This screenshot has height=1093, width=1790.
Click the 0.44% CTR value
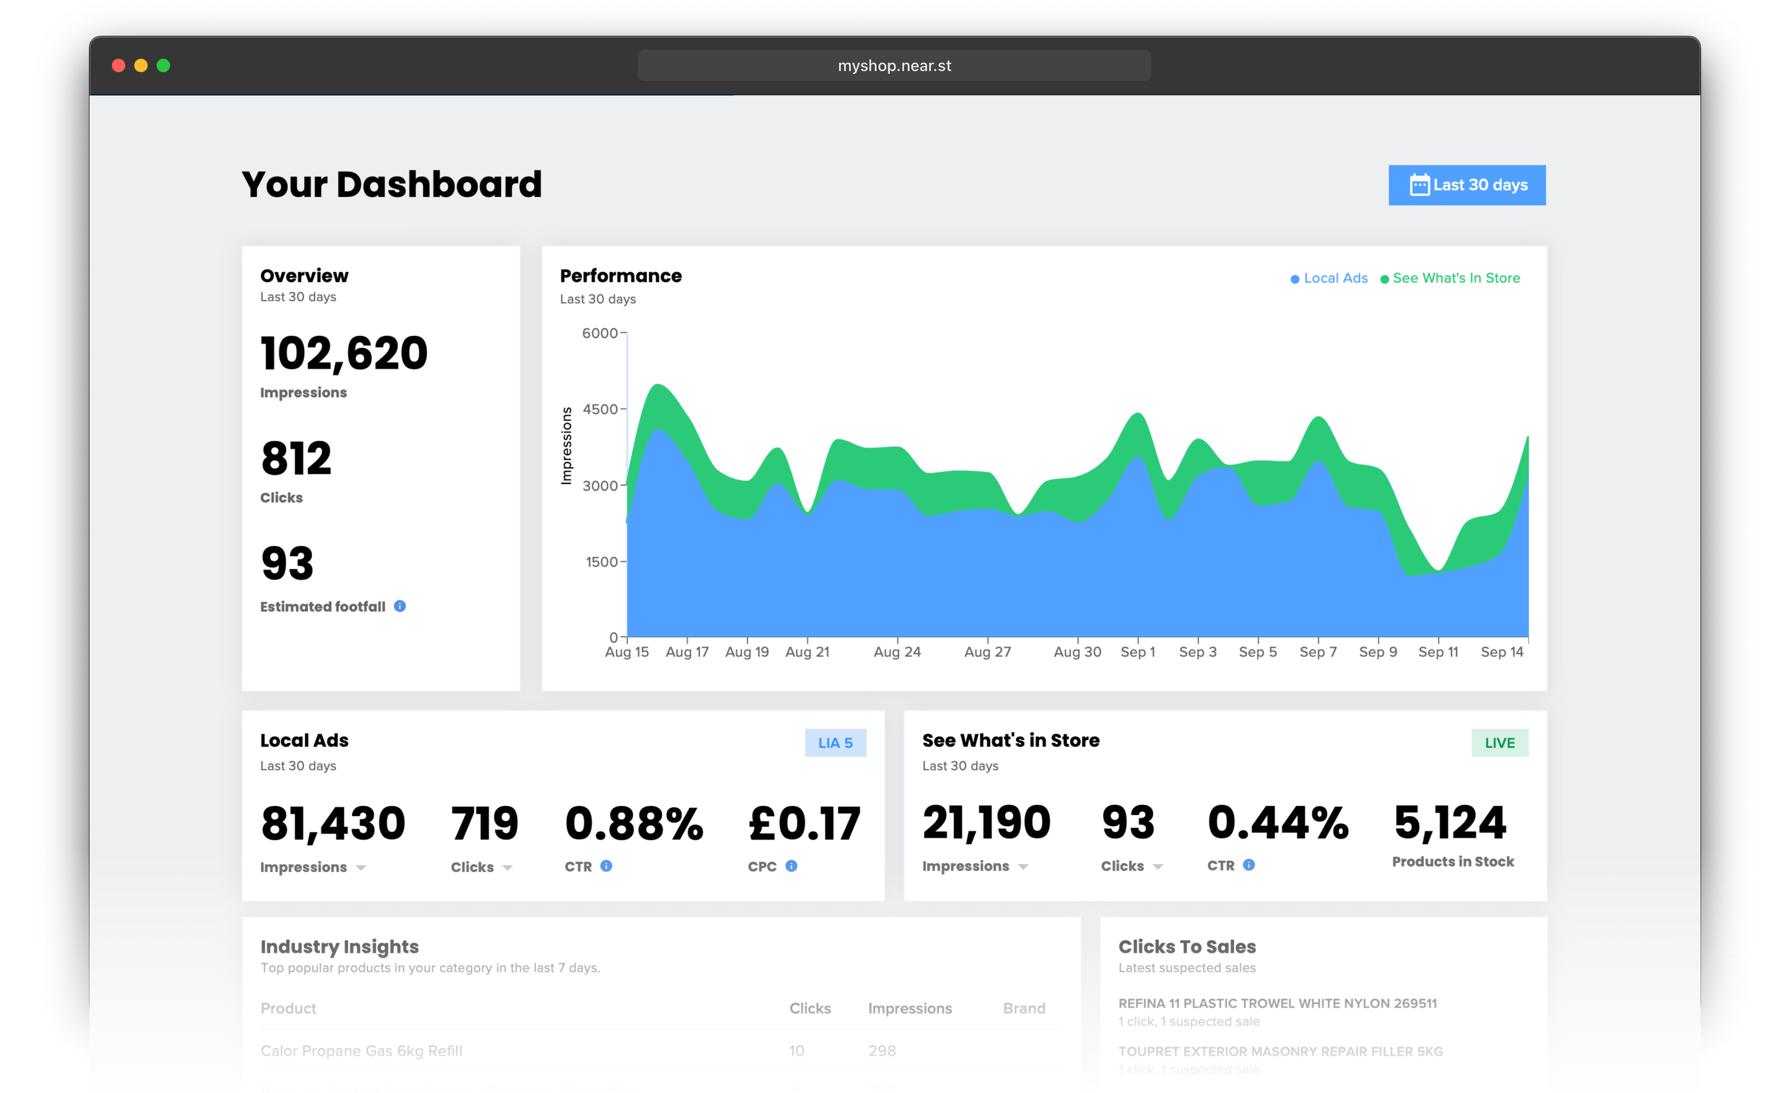pyautogui.click(x=1277, y=822)
